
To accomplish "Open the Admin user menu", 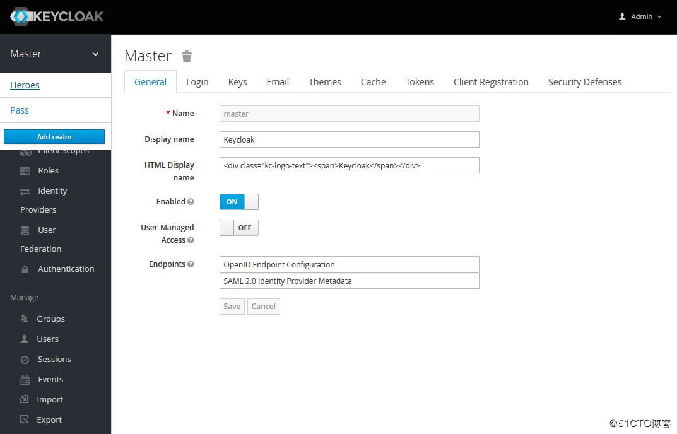I will click(641, 16).
